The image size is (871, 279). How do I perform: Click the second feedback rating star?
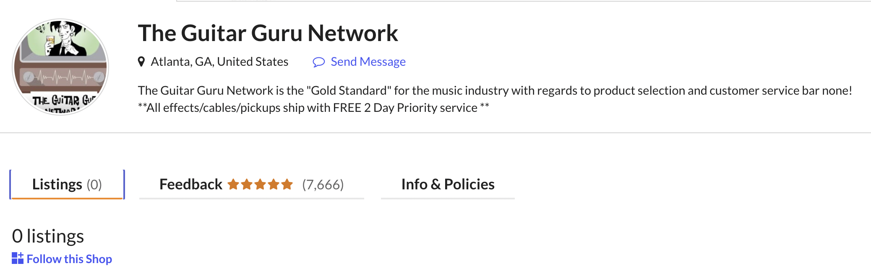(x=247, y=184)
